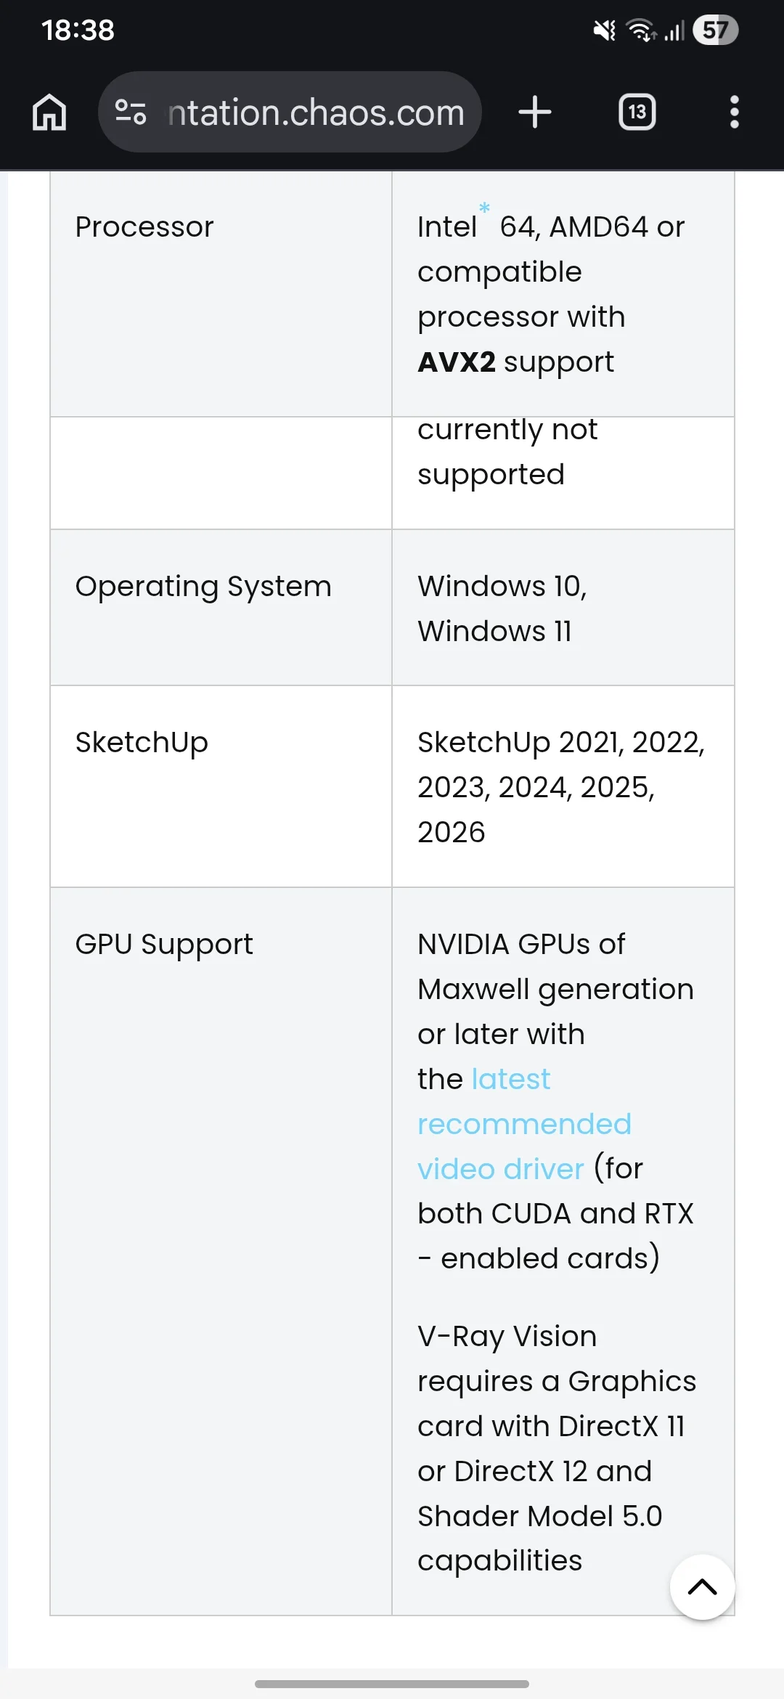
Task: Tap the 18:38 clock in status bar
Action: (78, 30)
